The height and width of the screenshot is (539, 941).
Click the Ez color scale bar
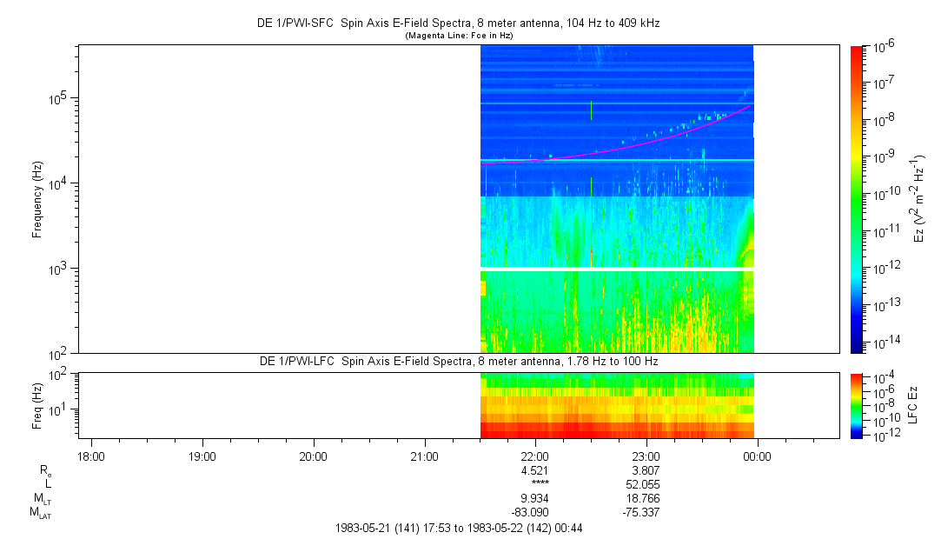click(857, 198)
